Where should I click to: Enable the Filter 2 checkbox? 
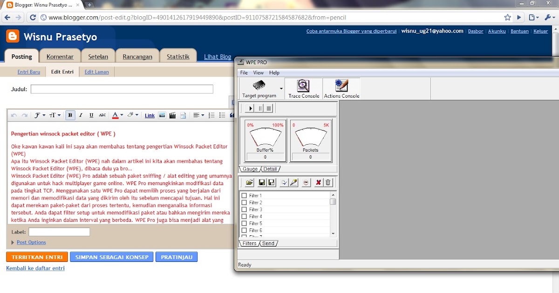click(x=244, y=203)
